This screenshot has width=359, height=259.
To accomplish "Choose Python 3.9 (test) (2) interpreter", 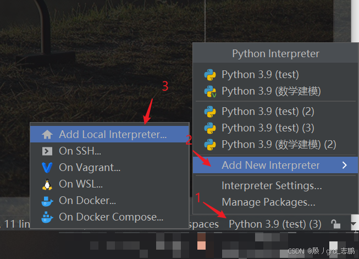I will (275, 112).
